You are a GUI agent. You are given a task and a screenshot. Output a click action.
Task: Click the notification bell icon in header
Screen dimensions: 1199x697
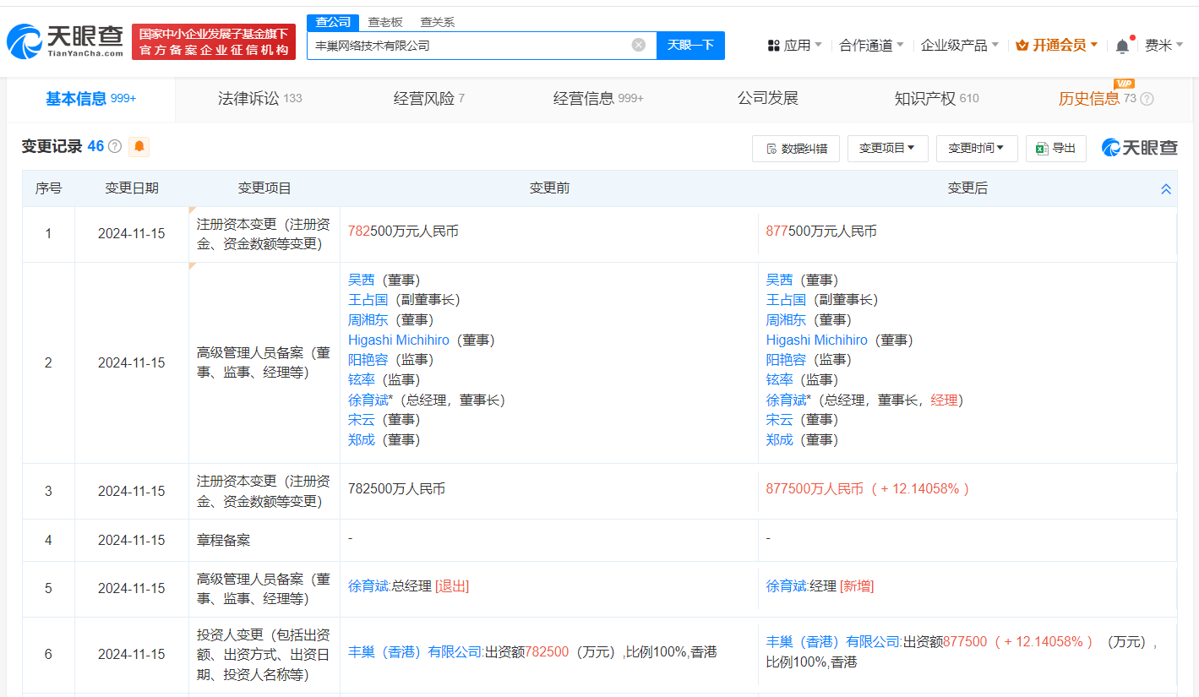click(x=1122, y=46)
